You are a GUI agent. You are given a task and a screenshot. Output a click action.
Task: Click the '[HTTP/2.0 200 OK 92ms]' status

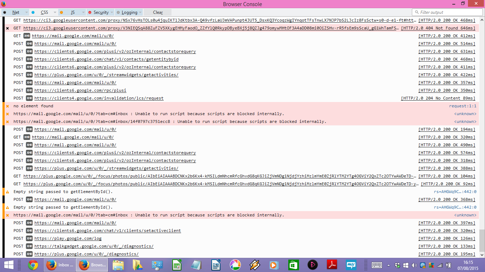[x=448, y=184]
